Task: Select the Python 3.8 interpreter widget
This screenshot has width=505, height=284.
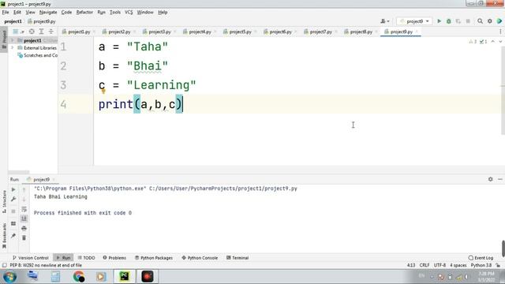Action: point(481,265)
